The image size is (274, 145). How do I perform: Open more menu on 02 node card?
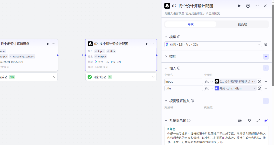(x=152, y=44)
